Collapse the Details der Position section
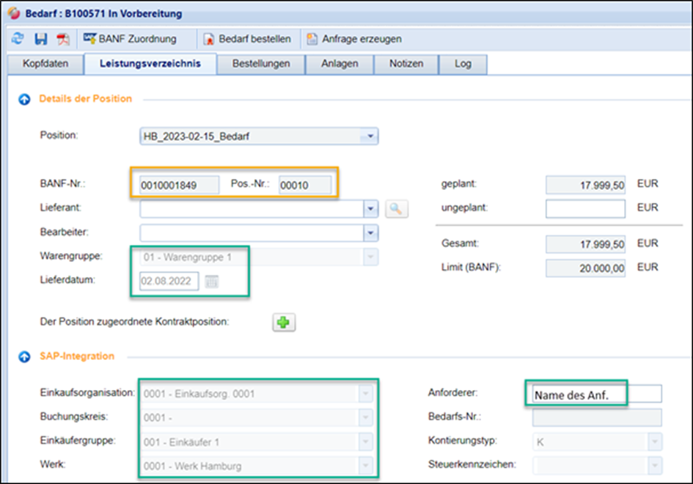 tap(23, 99)
